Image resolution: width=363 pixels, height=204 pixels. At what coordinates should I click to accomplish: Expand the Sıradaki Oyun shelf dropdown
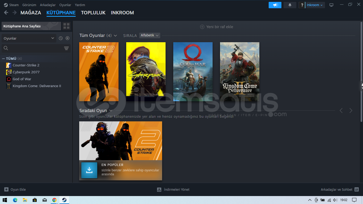(111, 110)
